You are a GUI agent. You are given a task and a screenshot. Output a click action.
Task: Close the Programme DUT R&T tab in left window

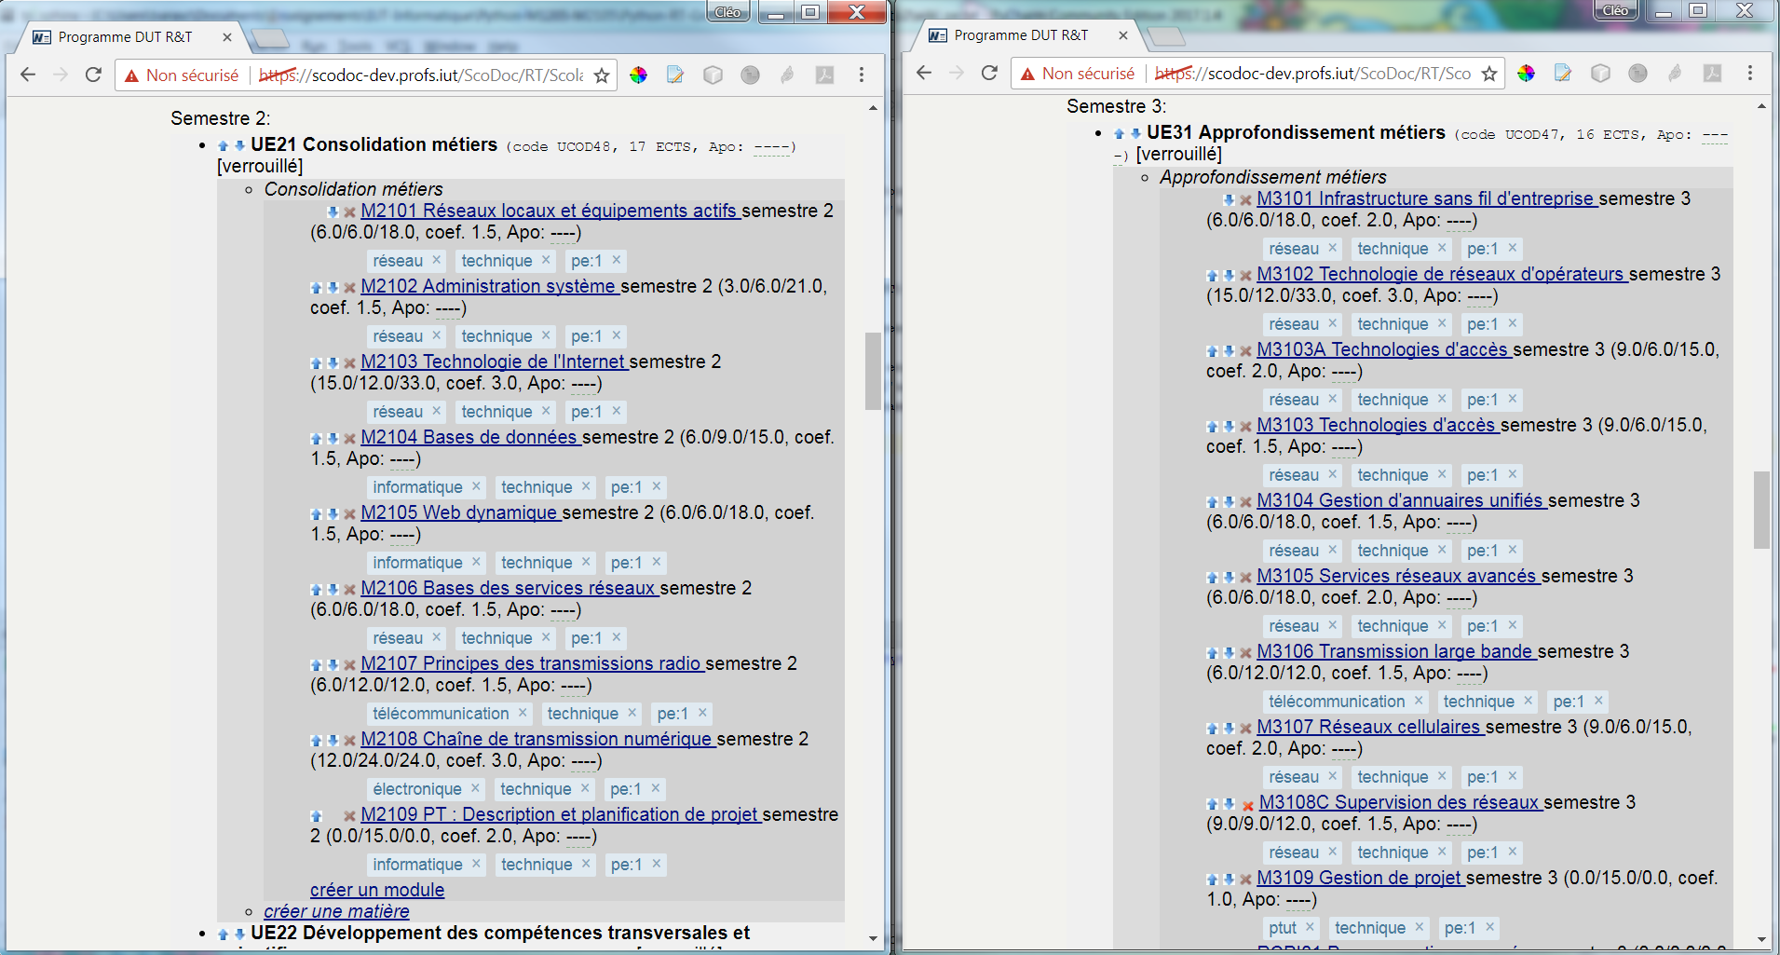pyautogui.click(x=227, y=37)
